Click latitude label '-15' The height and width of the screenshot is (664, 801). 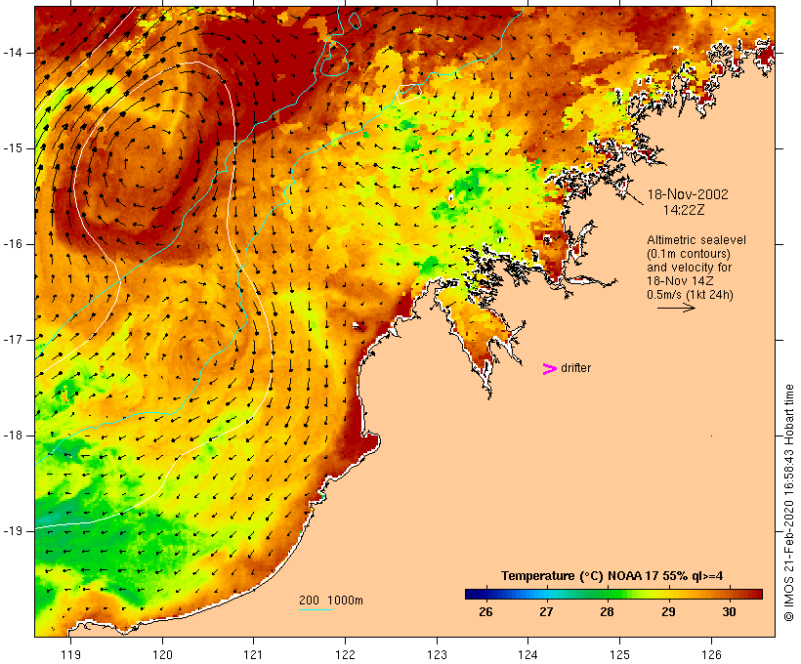[13, 148]
